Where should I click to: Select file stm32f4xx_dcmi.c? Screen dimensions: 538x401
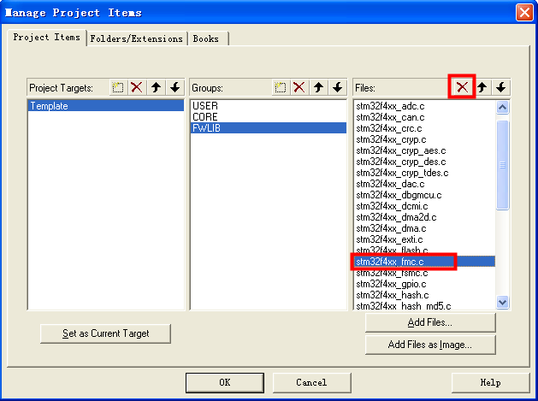click(x=425, y=206)
